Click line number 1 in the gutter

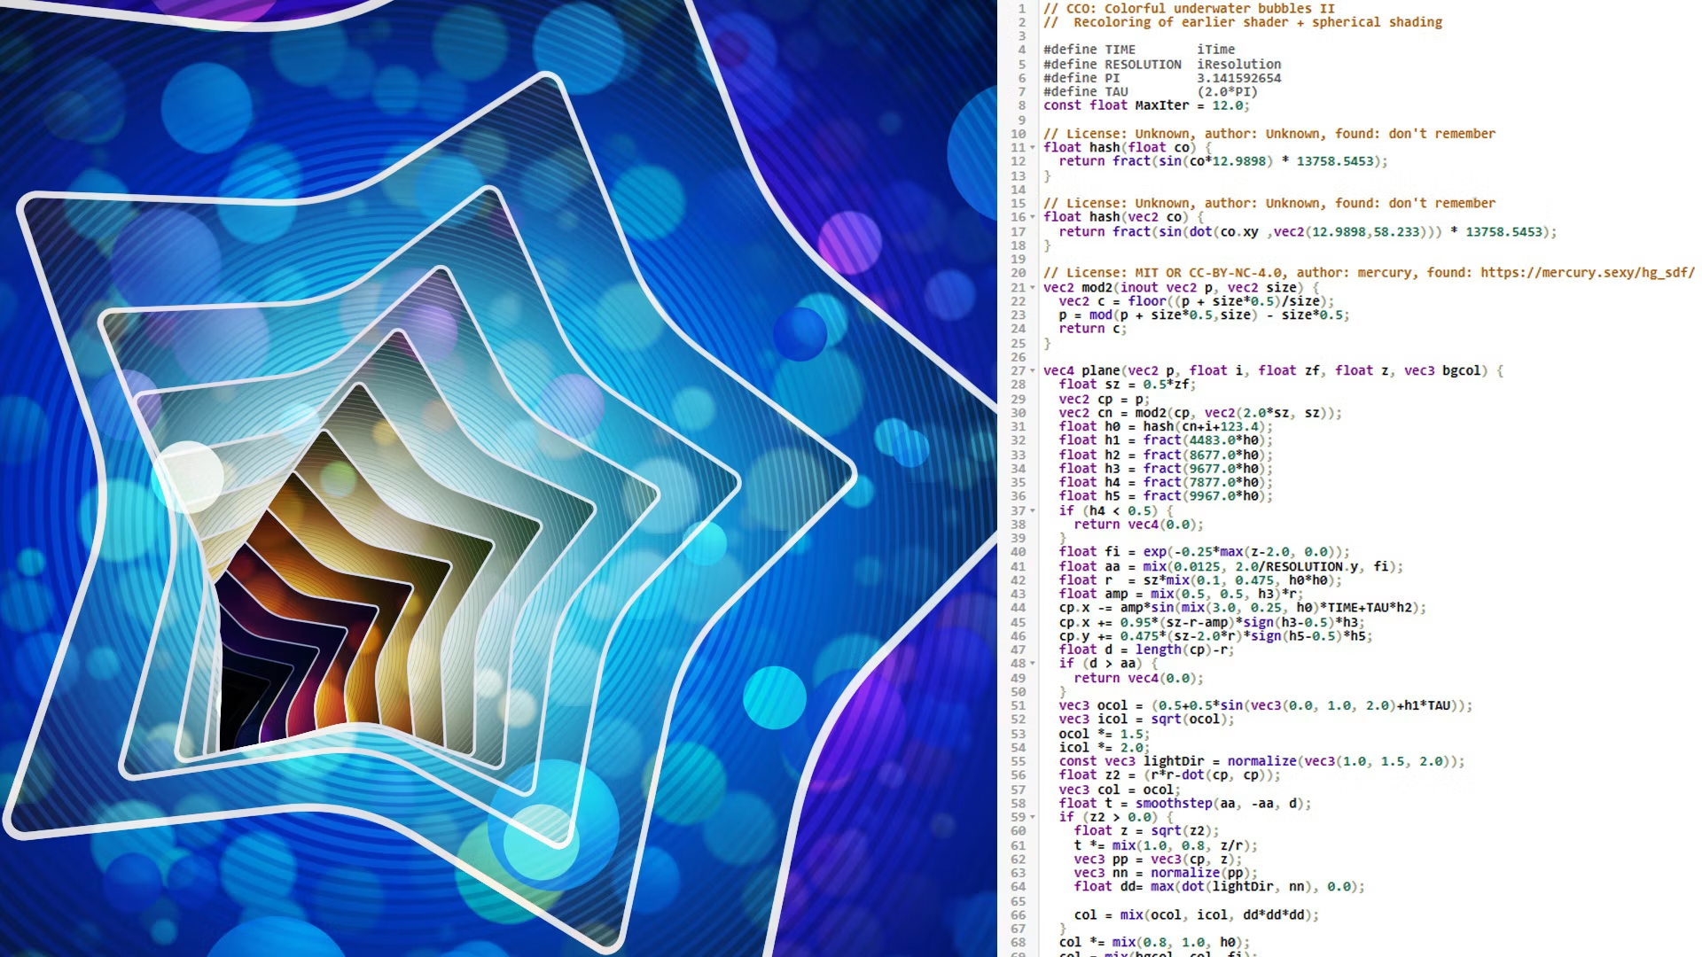point(1021,8)
